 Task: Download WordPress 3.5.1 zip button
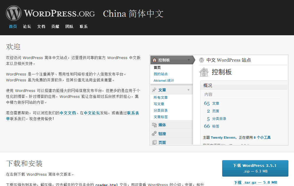tap(255, 168)
